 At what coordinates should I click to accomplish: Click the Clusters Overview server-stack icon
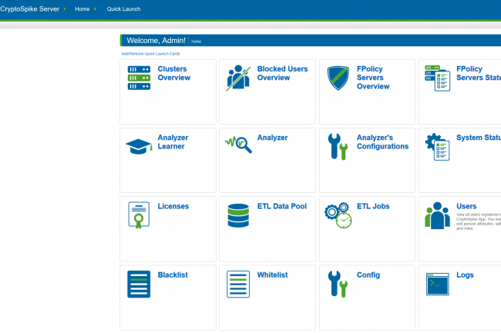(x=139, y=78)
